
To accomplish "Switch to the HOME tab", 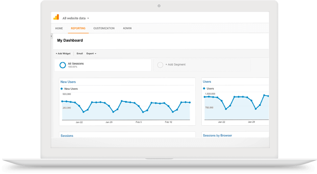I will point(59,28).
